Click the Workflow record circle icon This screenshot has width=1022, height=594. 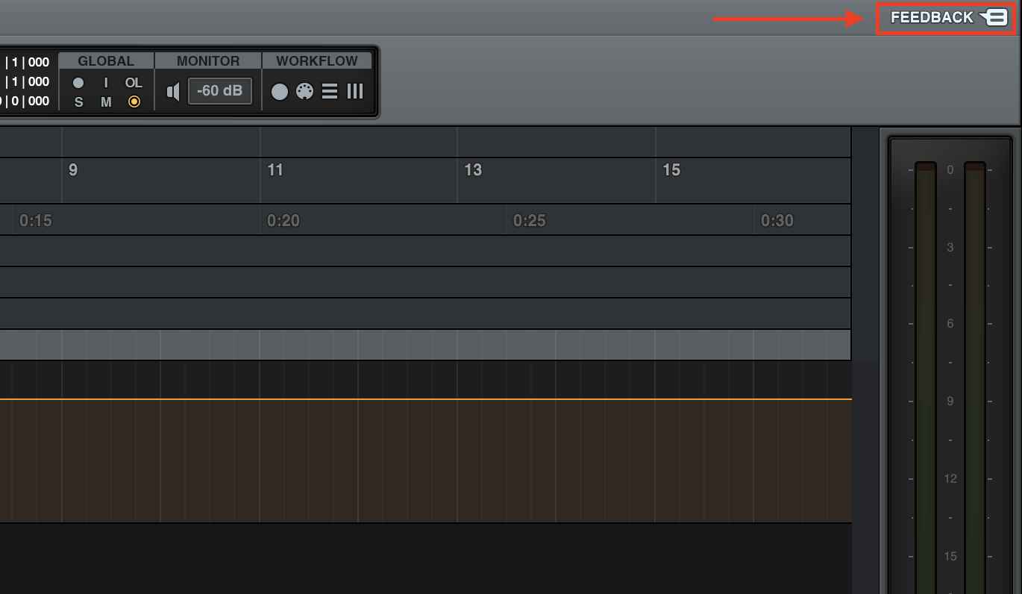point(280,91)
